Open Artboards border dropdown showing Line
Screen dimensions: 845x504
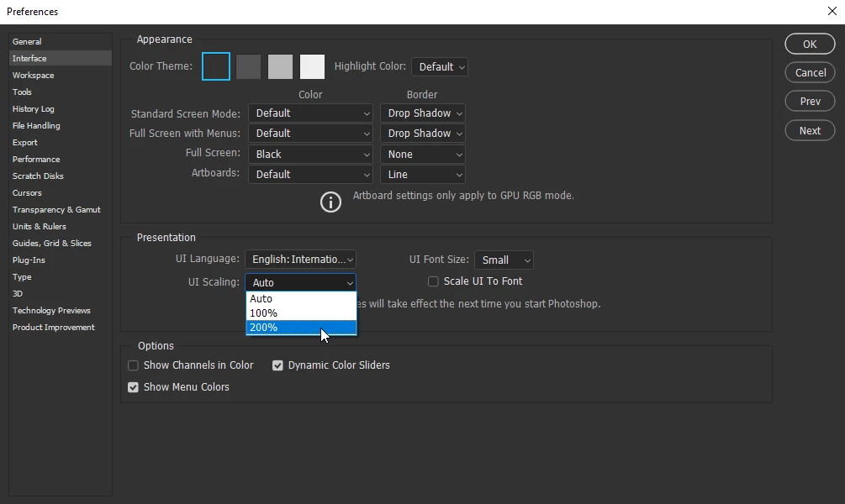[x=423, y=175]
